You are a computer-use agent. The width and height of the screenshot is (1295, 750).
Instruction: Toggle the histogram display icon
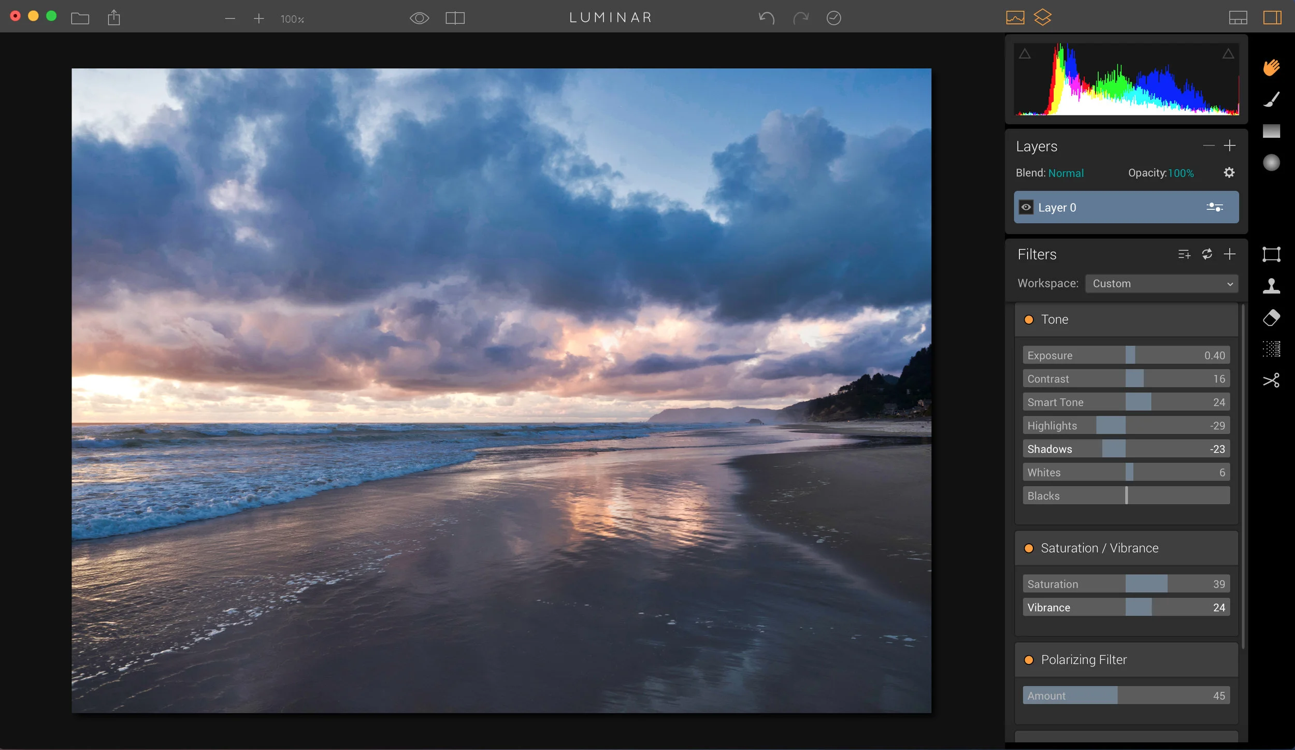(1015, 18)
